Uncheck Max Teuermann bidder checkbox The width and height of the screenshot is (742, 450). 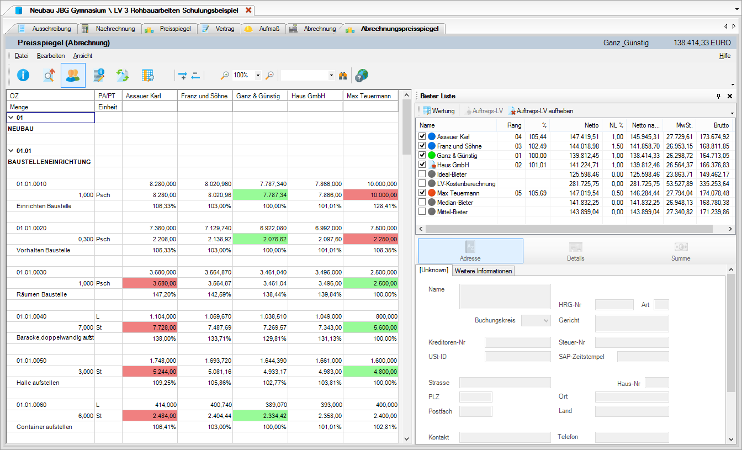[422, 193]
